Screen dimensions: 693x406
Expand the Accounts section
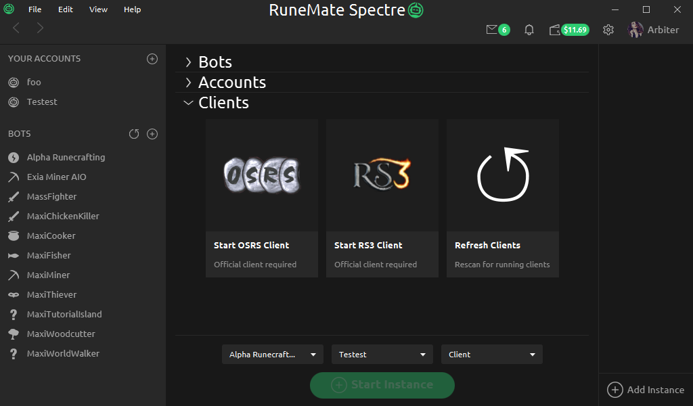[231, 83]
